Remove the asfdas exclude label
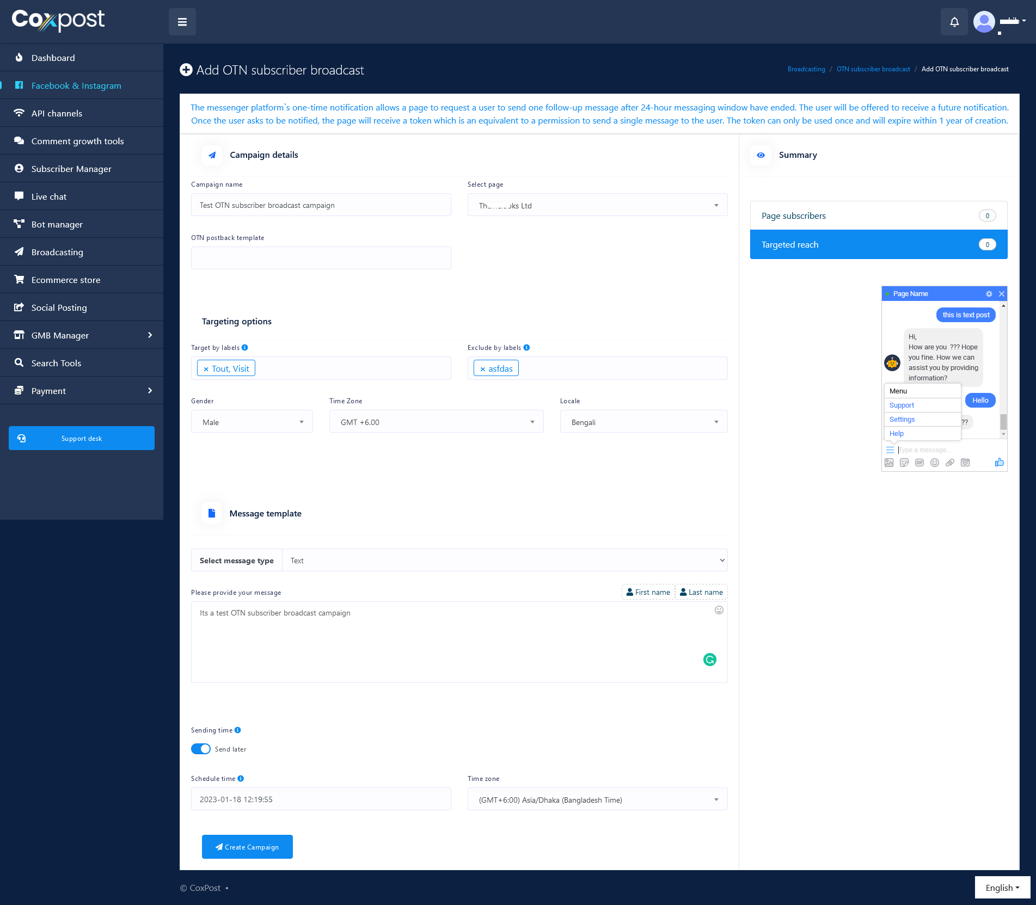This screenshot has width=1036, height=905. point(482,369)
